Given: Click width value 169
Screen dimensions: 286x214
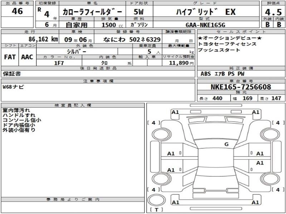Looking at the screenshot, I should click(247, 98).
